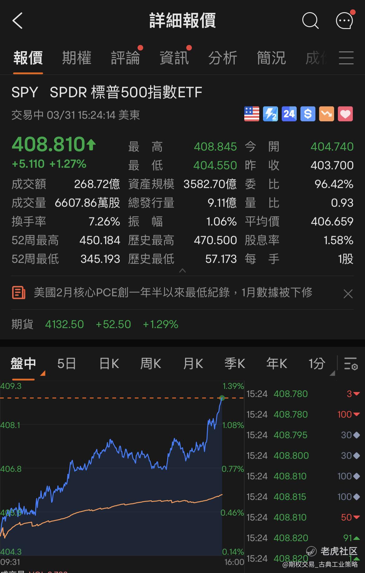Tap the 委比 value 96.42%
365x573 pixels.
(334, 184)
